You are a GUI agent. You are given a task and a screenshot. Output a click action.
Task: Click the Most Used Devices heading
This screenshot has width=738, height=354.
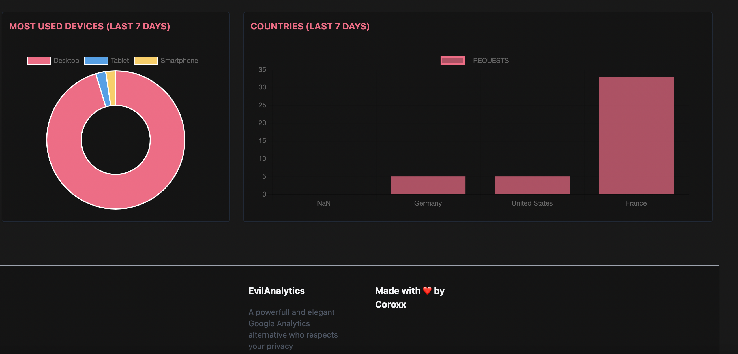click(89, 26)
